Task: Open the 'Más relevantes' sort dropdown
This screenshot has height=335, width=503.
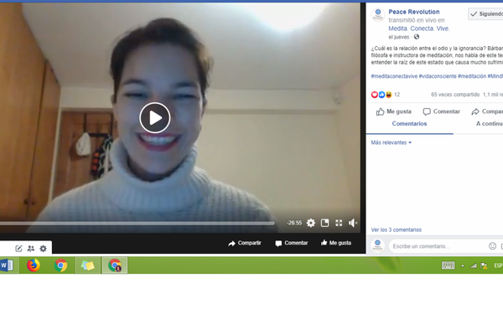Action: click(x=391, y=142)
